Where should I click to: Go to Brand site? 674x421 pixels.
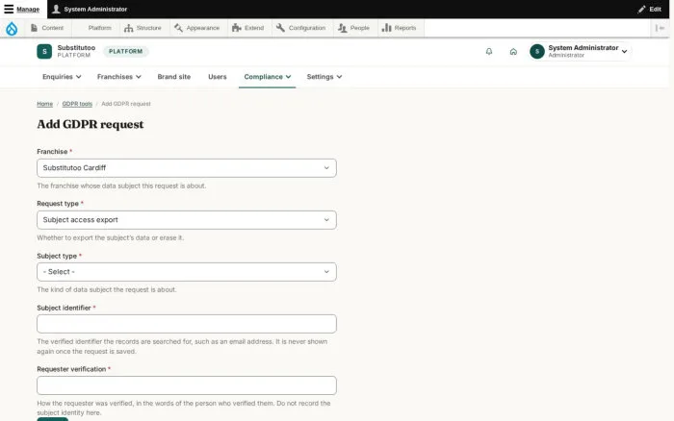[x=173, y=77]
